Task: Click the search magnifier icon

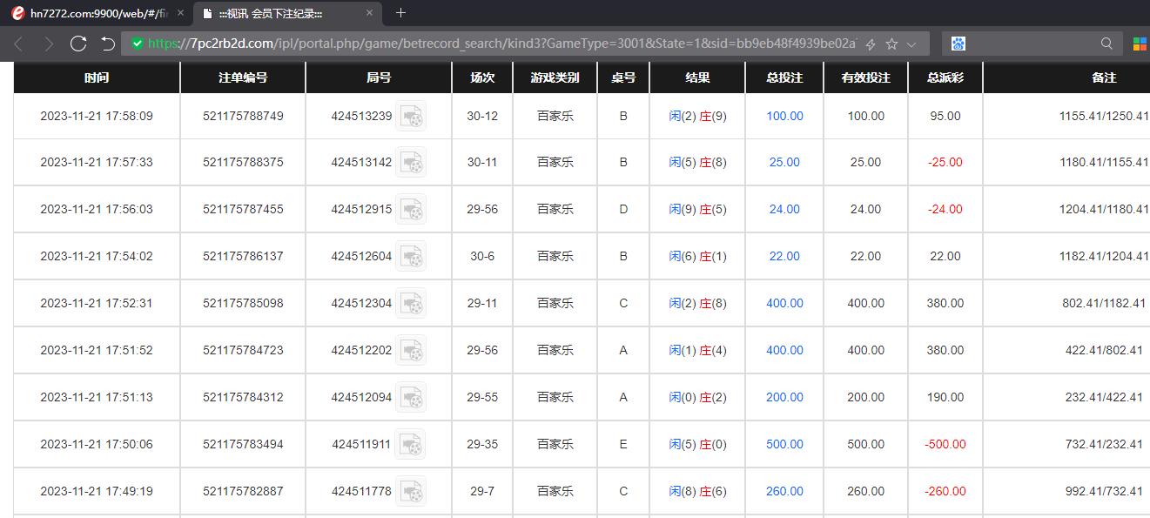Action: pos(1106,44)
